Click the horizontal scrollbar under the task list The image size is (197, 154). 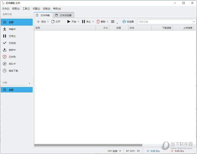(88, 145)
